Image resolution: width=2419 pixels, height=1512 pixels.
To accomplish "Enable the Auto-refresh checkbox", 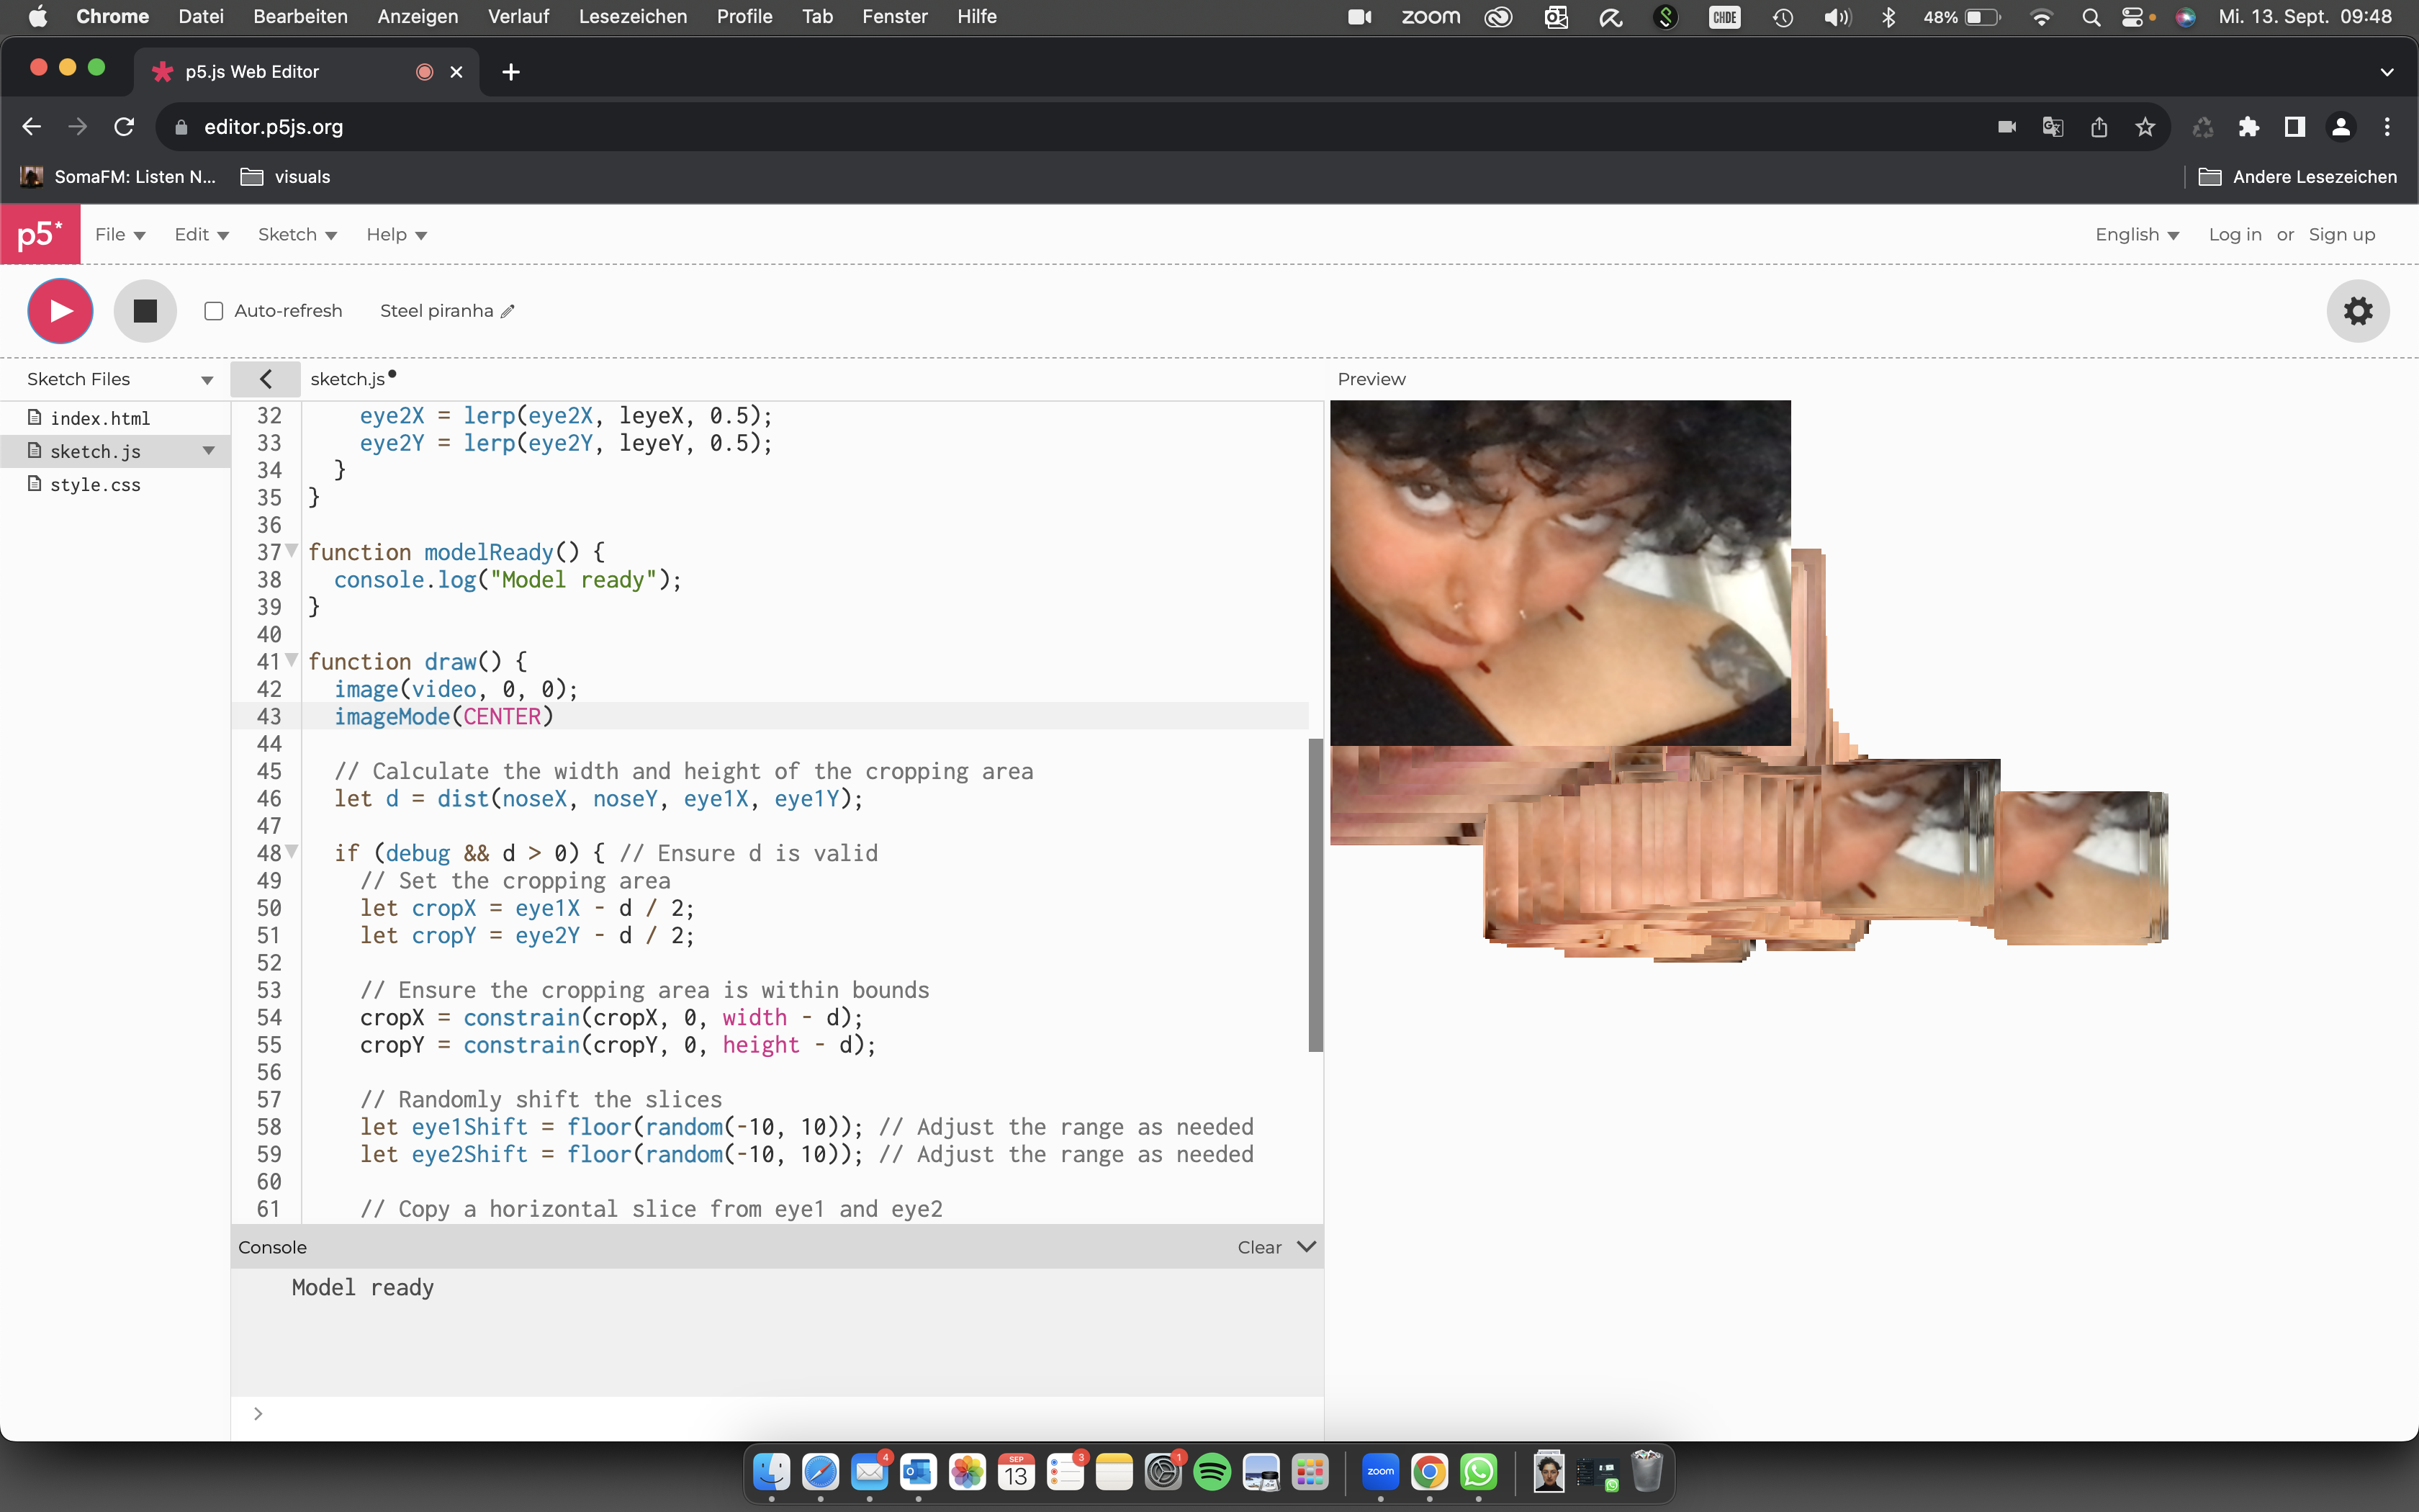I will coord(213,311).
